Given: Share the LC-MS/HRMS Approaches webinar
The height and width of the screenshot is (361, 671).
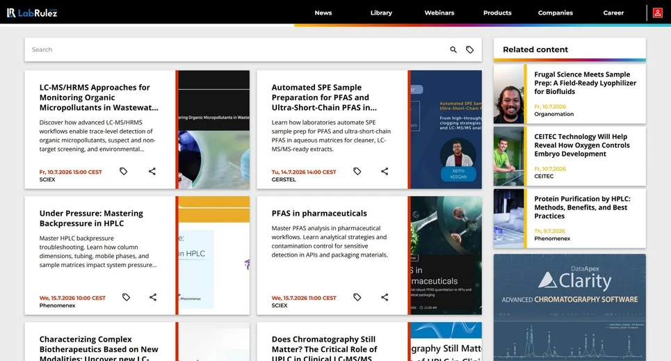Looking at the screenshot, I should pyautogui.click(x=152, y=171).
